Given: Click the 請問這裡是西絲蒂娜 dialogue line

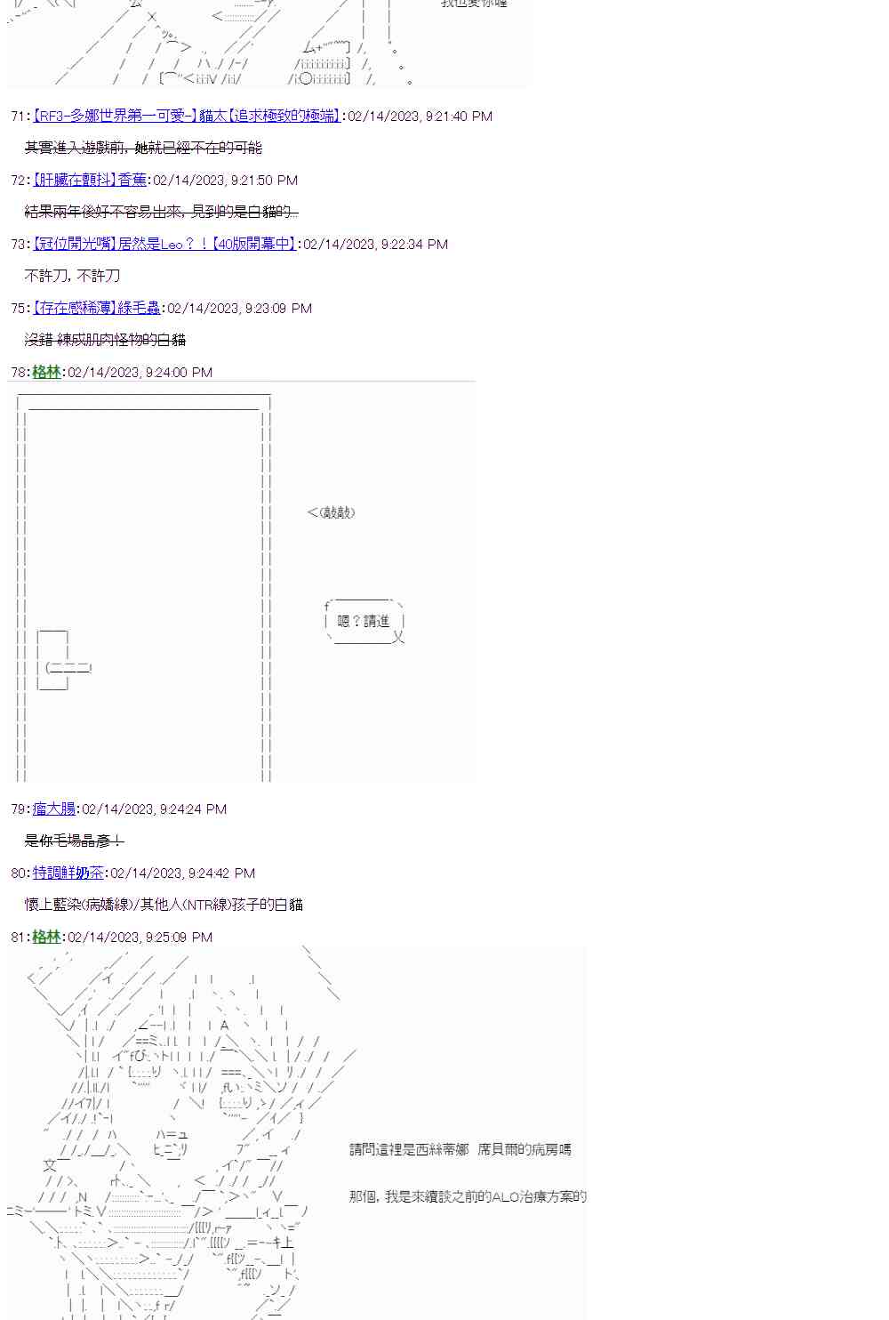Looking at the screenshot, I should [461, 1149].
